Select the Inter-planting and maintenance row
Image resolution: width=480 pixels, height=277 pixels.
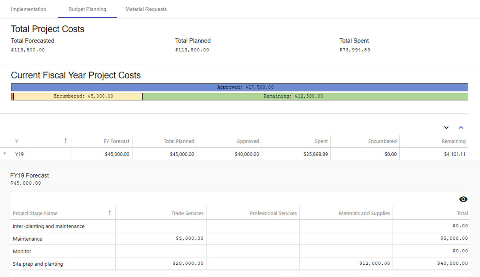click(x=49, y=227)
